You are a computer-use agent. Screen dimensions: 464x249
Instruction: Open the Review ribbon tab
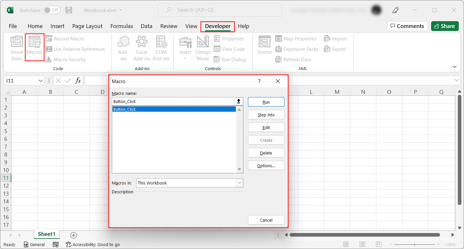click(x=168, y=26)
